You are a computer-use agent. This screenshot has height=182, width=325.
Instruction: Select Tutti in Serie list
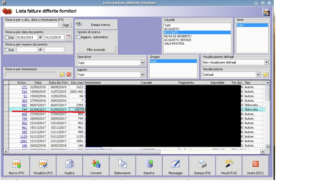click(252, 25)
